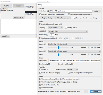This screenshot has height=95, width=103.
Task: Click the Ref... button beside output path
Action: click(96, 11)
